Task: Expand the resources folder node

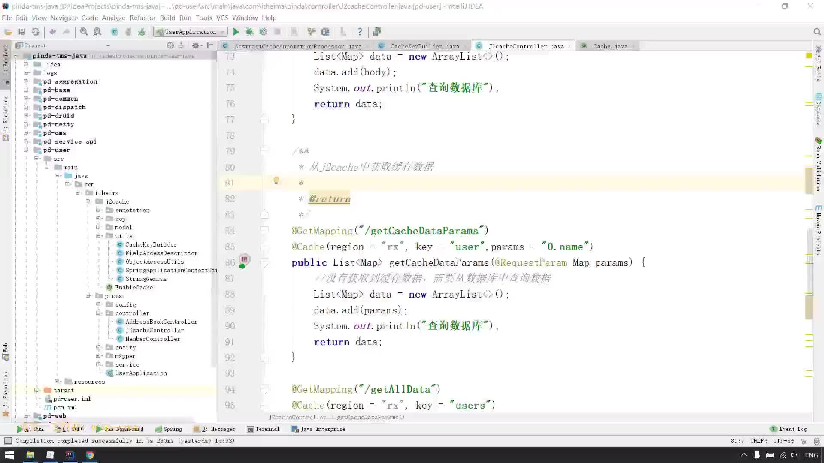Action: coord(57,382)
